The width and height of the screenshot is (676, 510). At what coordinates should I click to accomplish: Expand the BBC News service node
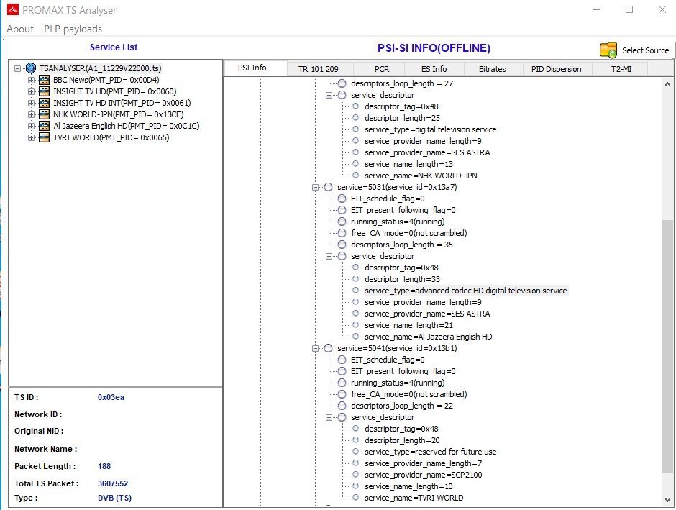31,80
